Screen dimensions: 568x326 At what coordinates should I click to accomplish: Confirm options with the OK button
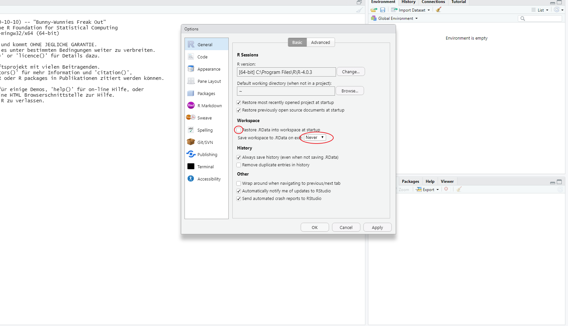(315, 227)
